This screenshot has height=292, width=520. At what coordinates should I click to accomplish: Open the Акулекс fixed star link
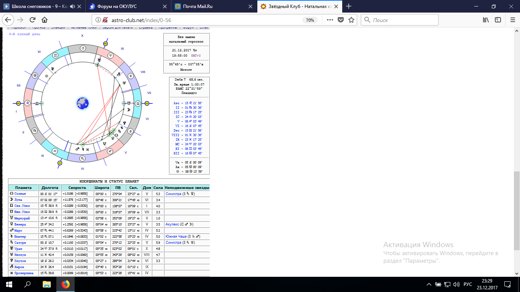pyautogui.click(x=172, y=224)
